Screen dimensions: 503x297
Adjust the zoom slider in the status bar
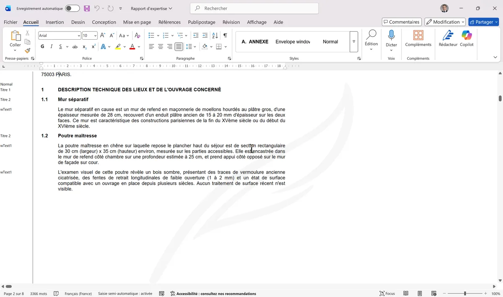(464, 293)
